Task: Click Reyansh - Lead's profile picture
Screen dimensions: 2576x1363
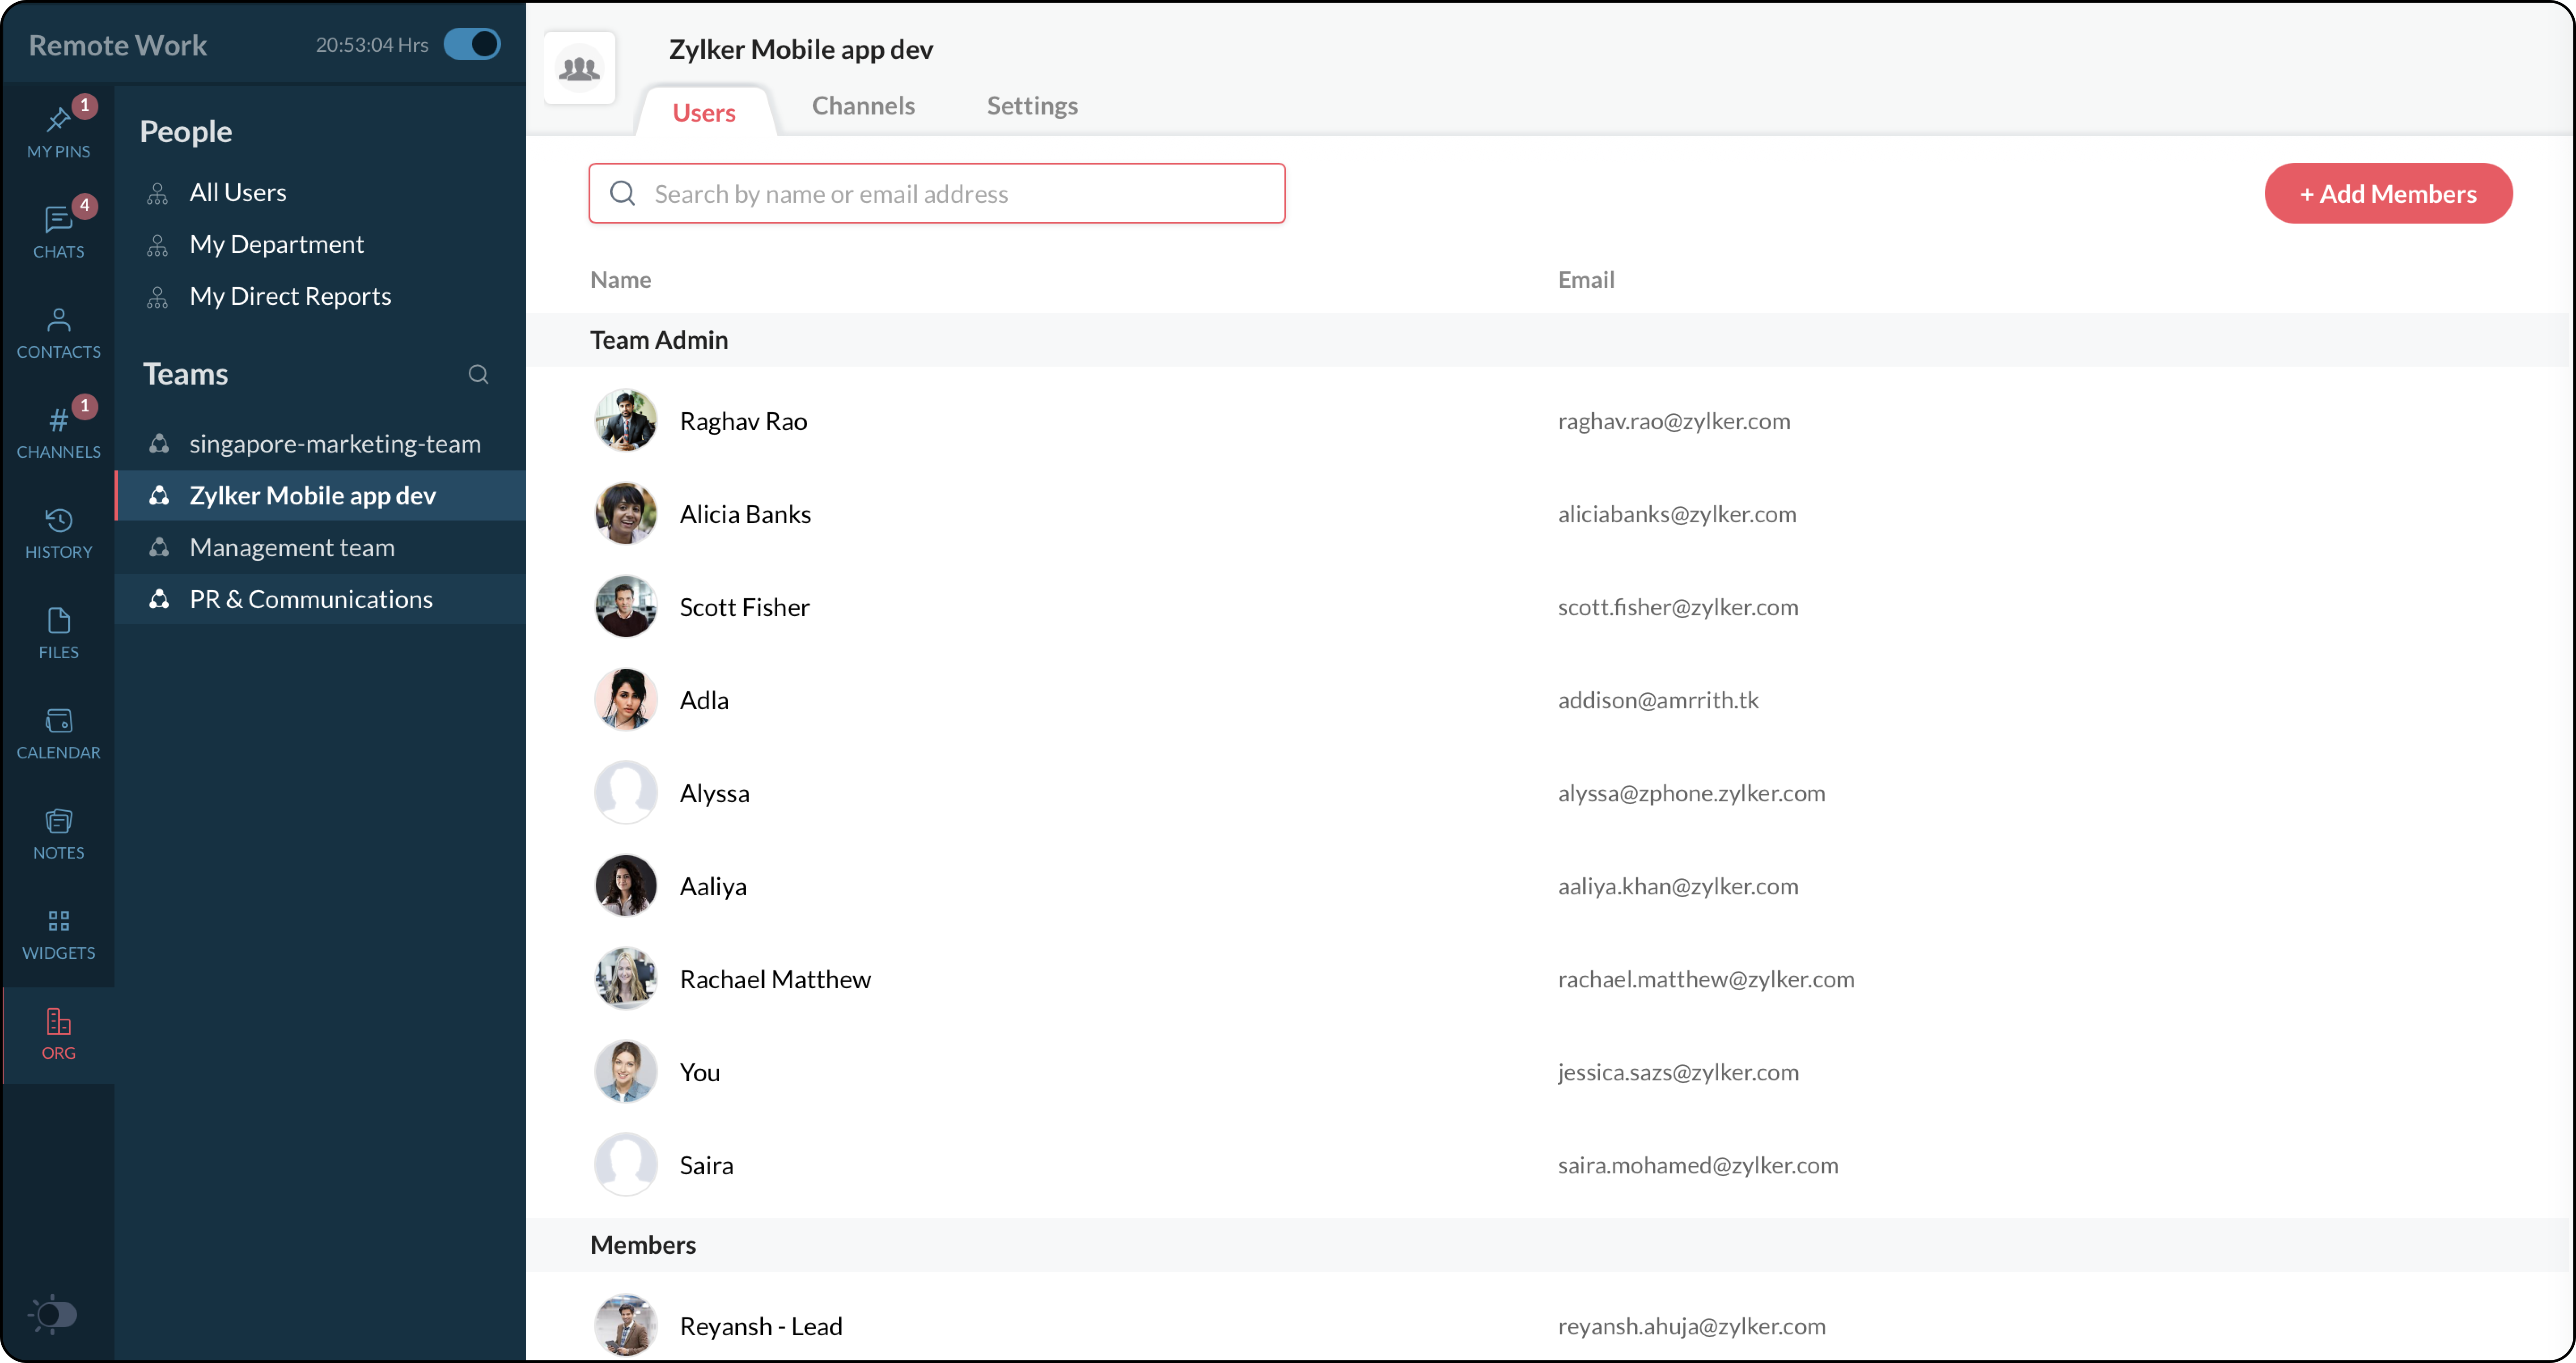Action: point(626,1325)
